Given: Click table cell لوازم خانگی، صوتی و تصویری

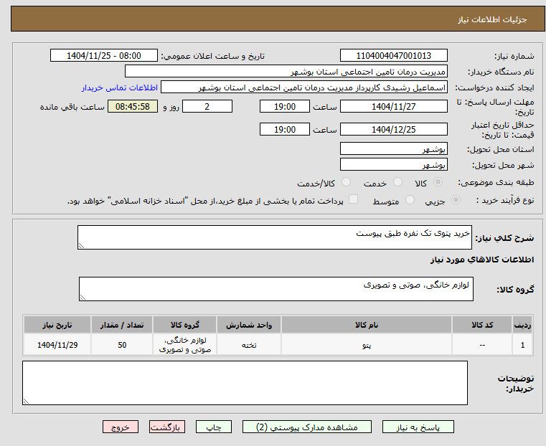Looking at the screenshot, I should pyautogui.click(x=185, y=345).
